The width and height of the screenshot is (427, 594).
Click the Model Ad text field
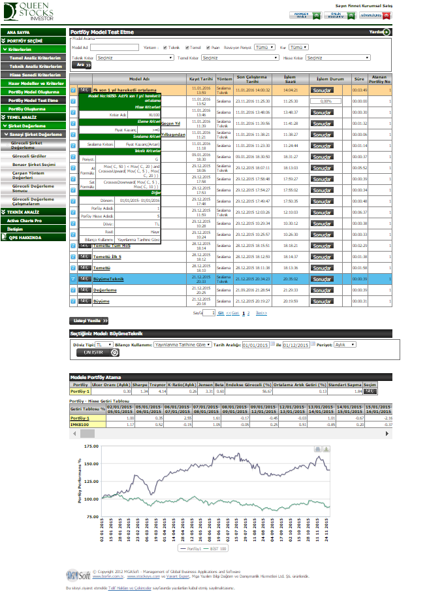click(x=115, y=47)
